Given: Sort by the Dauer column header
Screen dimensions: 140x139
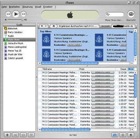Looking at the screenshot, I should 121,69.
